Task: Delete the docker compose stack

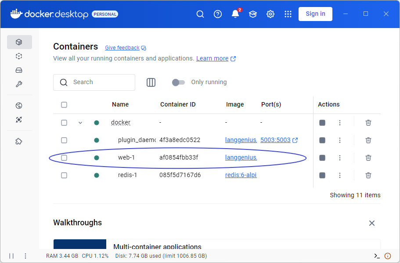Action: pyautogui.click(x=368, y=123)
